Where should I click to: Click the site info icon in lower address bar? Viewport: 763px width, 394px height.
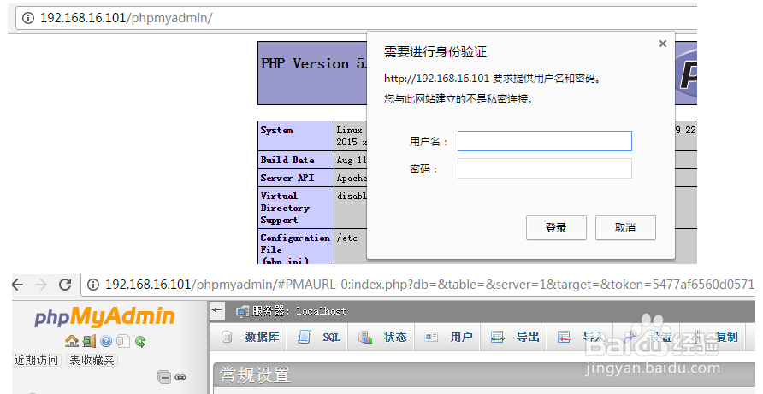(x=93, y=285)
